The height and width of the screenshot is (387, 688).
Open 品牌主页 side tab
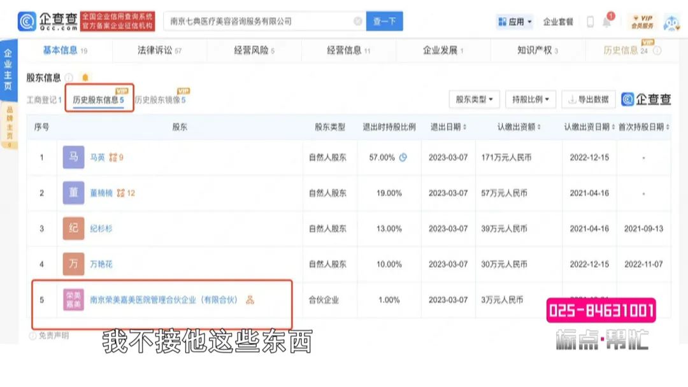pyautogui.click(x=9, y=126)
